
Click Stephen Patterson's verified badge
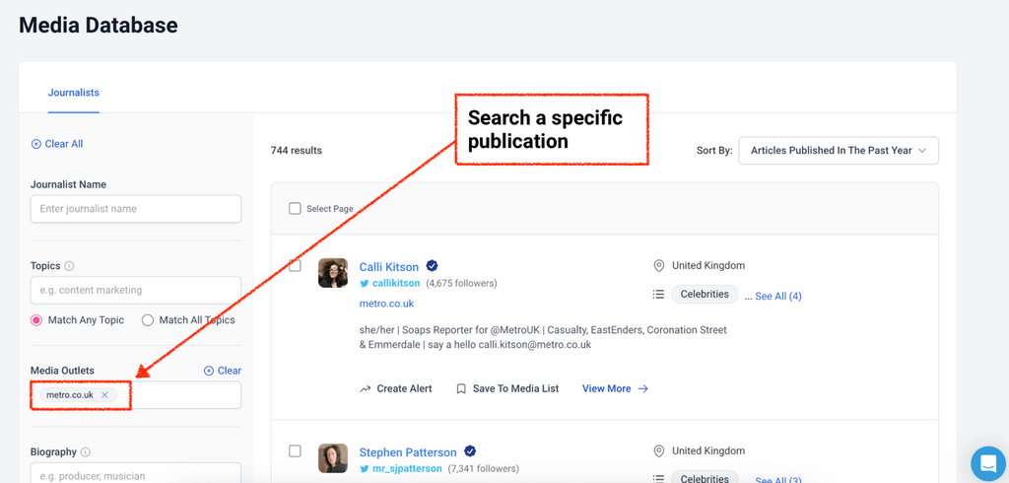tap(470, 452)
